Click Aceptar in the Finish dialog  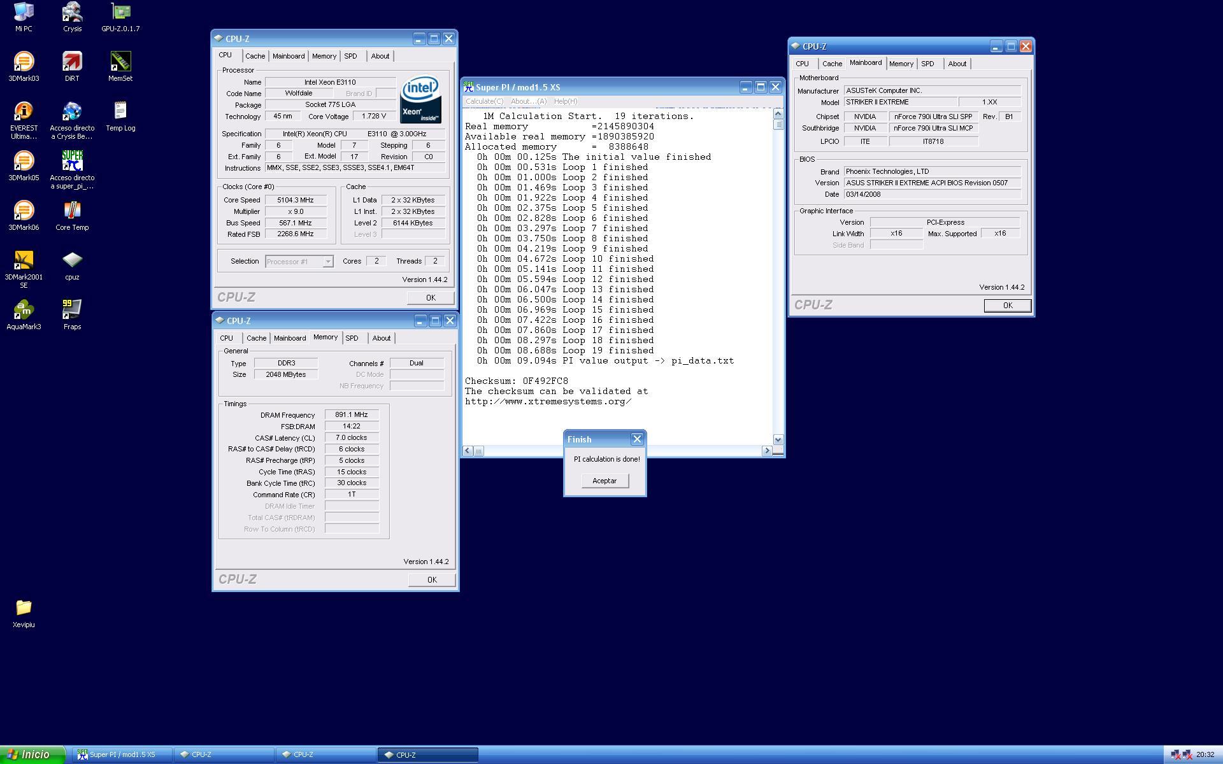click(x=604, y=481)
